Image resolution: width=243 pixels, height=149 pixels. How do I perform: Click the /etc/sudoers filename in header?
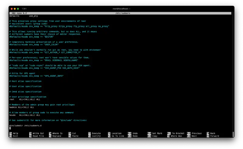[123, 13]
